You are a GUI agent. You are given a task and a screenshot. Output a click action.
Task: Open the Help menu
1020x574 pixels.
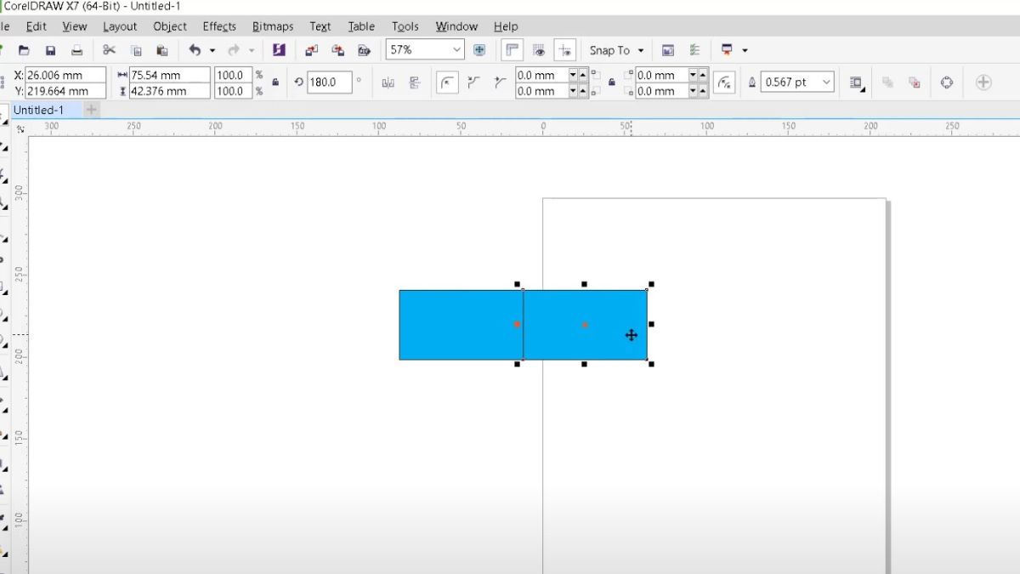[506, 26]
